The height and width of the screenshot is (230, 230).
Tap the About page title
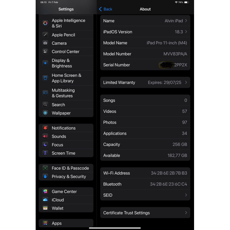pos(145,9)
